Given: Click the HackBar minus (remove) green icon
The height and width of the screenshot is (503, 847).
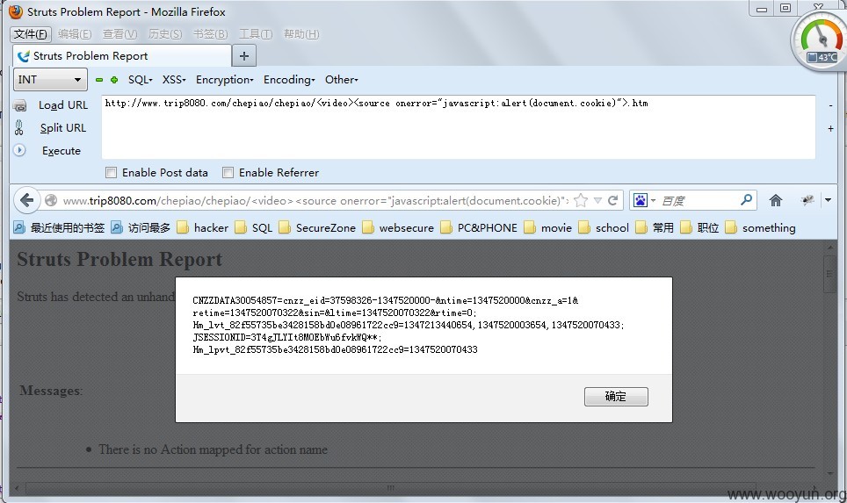Looking at the screenshot, I should point(99,80).
